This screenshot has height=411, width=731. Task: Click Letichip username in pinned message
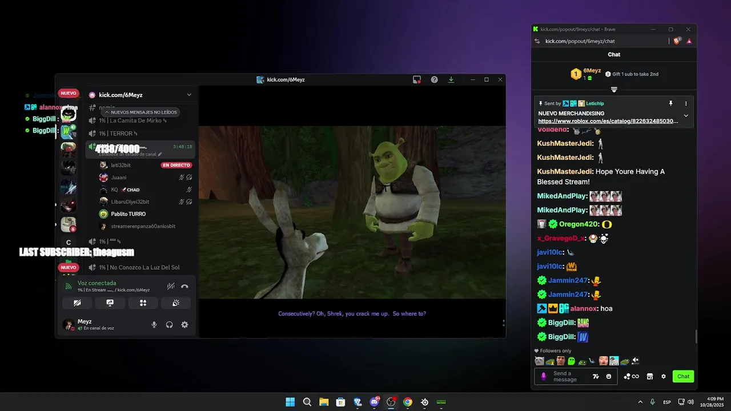point(595,103)
